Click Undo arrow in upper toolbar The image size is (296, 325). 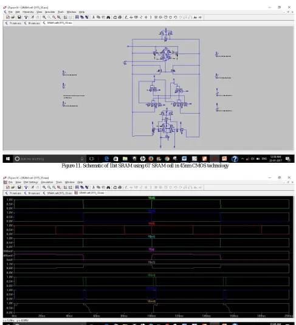(x=176, y=17)
